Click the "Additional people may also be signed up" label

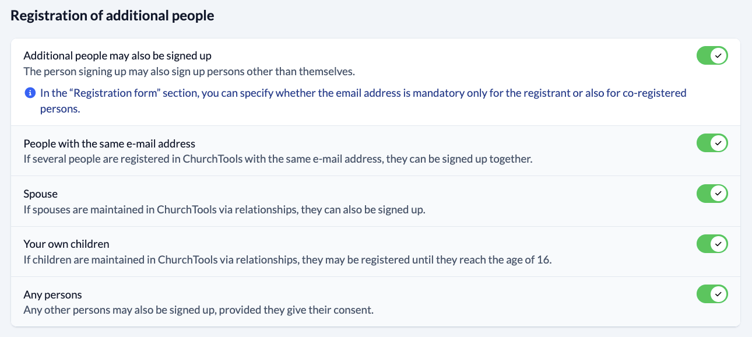(x=117, y=56)
